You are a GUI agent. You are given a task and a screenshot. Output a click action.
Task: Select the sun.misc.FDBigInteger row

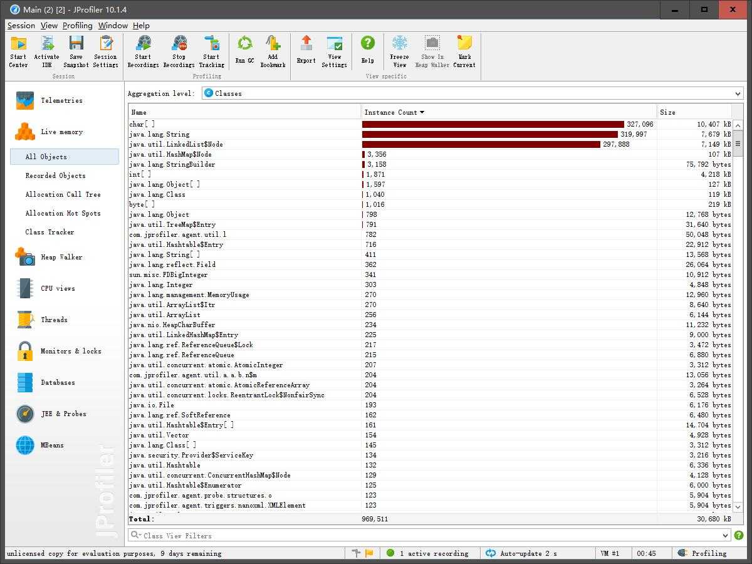(x=430, y=274)
